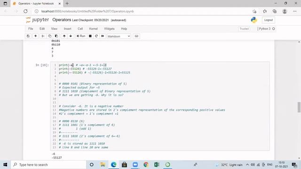Image resolution: width=301 pixels, height=169 pixels.
Task: Open browser tab actions menu icon
Action: point(5,3)
